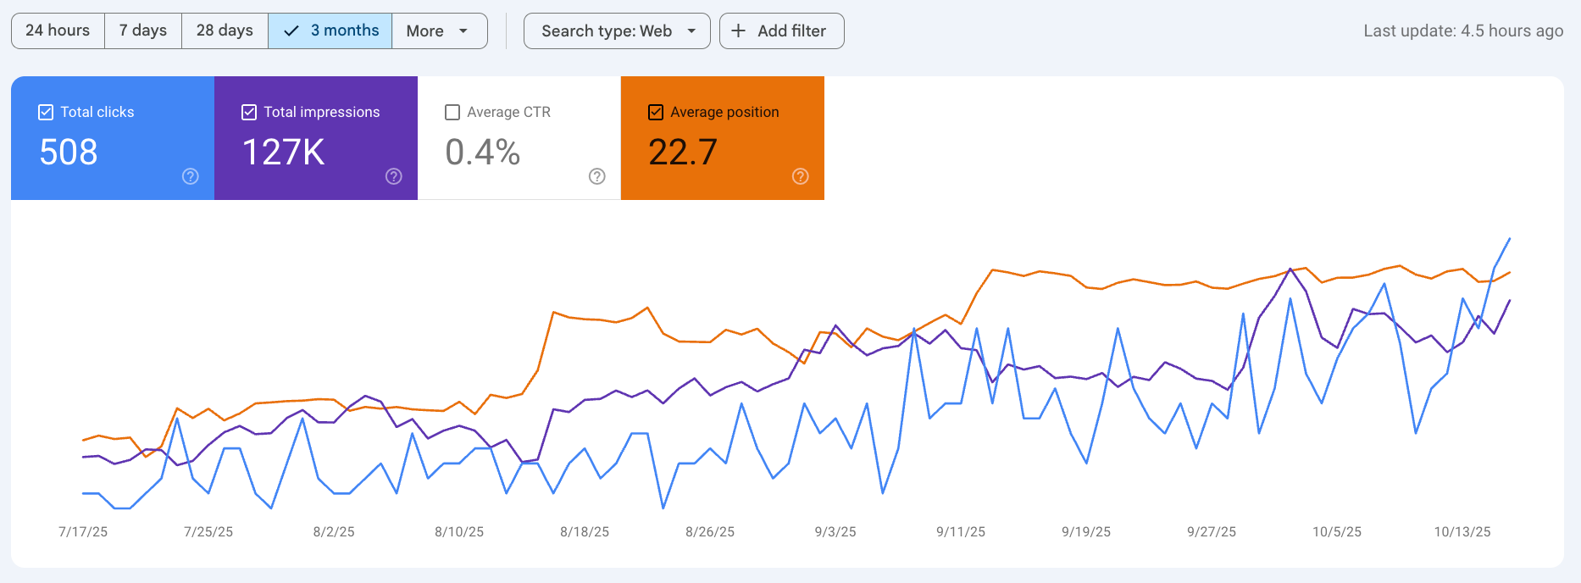Toggle off the Average position checkbox
Screen dimensions: 1581x583
tap(656, 112)
